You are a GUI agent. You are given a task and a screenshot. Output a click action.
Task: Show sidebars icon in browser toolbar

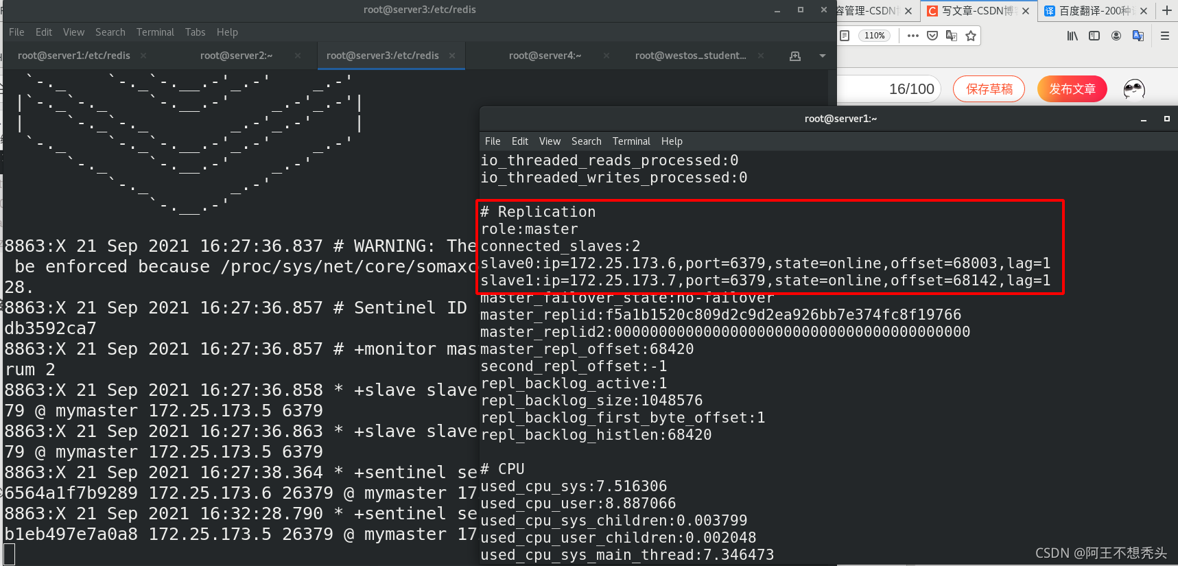tap(1094, 36)
